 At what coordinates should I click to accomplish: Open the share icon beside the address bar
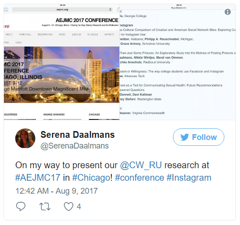click(118, 9)
